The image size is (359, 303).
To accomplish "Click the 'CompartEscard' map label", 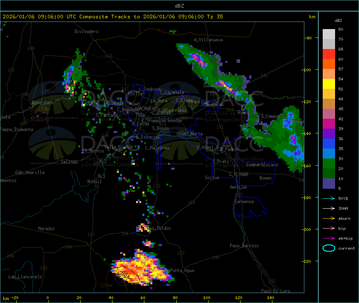I will click(x=262, y=165).
